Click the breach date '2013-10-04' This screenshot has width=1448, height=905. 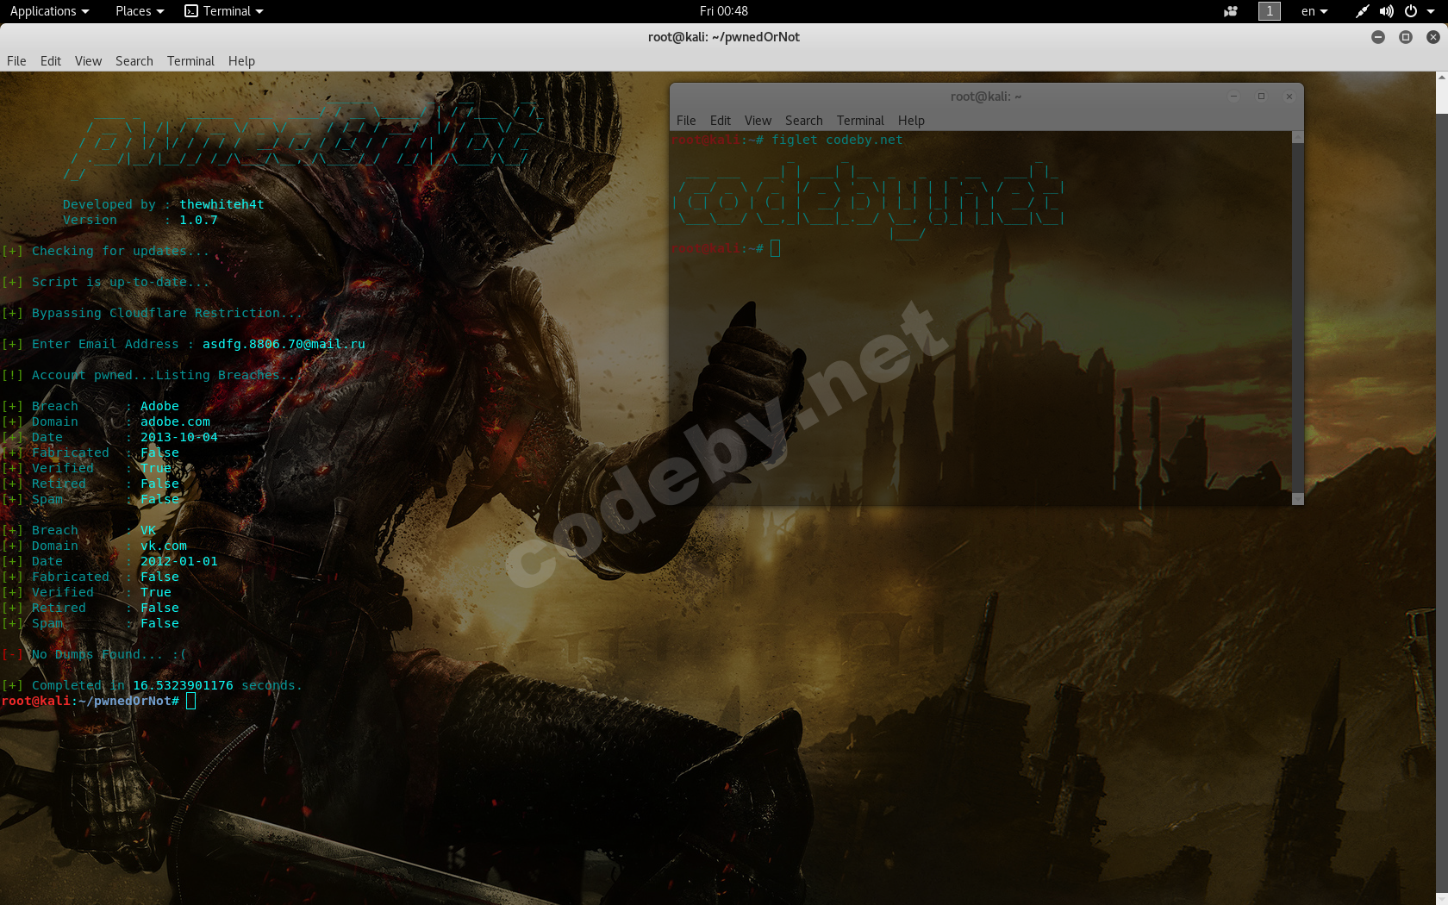tap(179, 437)
